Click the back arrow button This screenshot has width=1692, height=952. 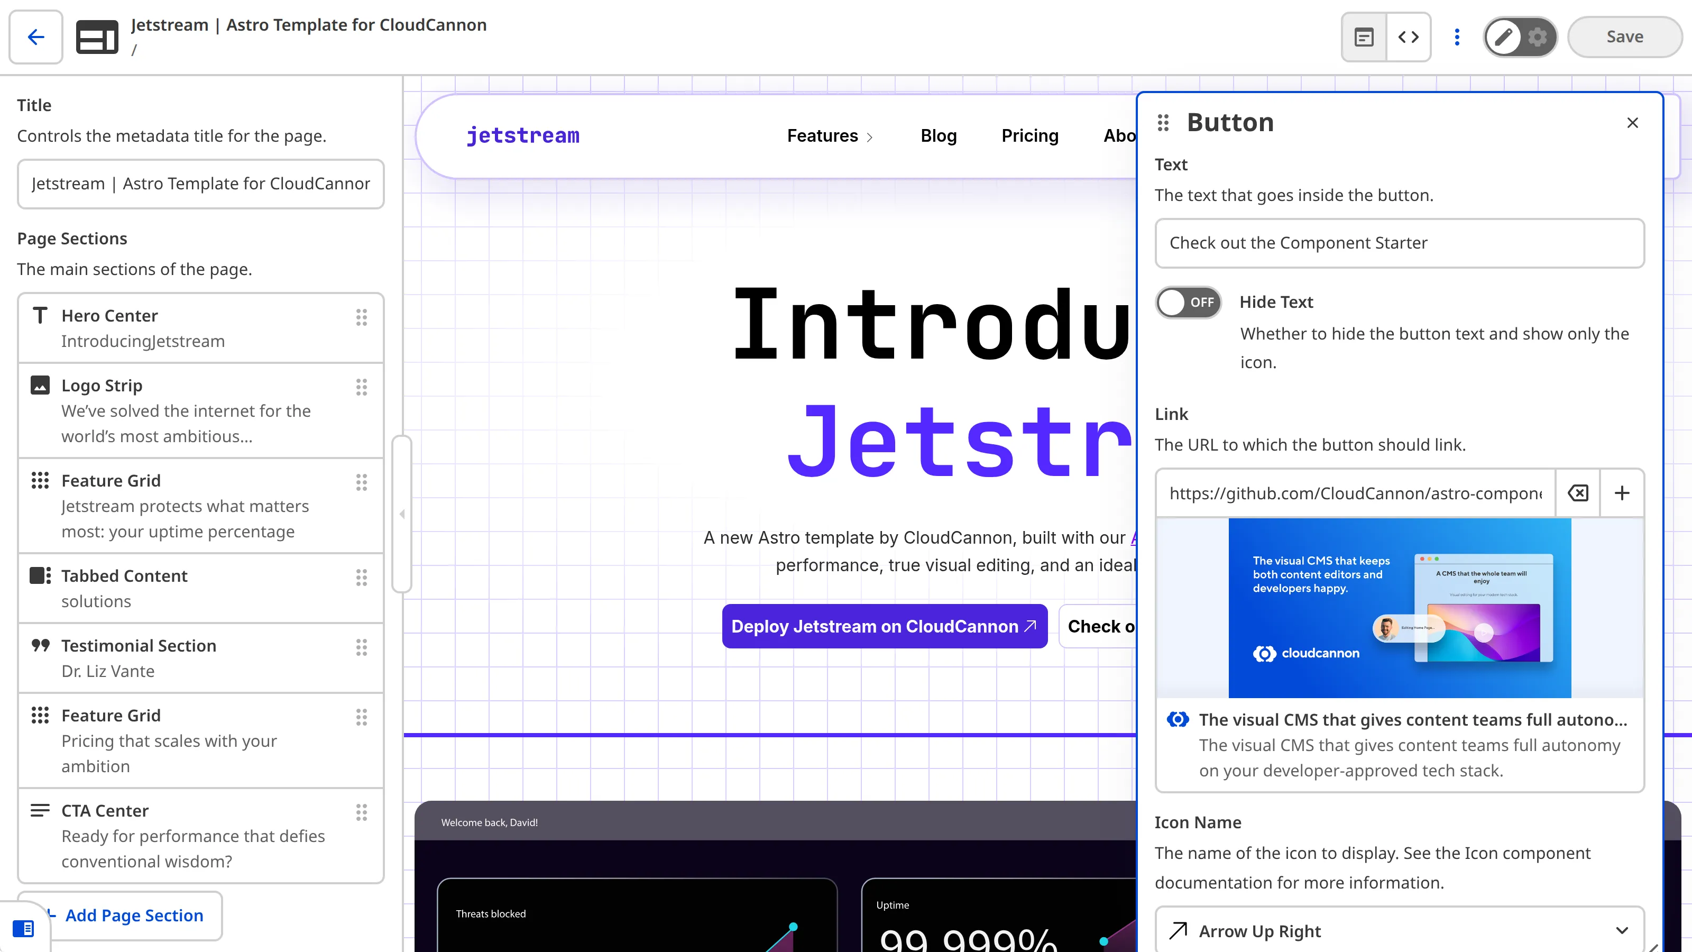coord(36,37)
